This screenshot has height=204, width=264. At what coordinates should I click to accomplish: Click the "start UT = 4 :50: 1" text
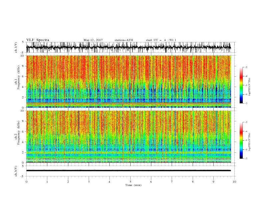[x=161, y=40]
